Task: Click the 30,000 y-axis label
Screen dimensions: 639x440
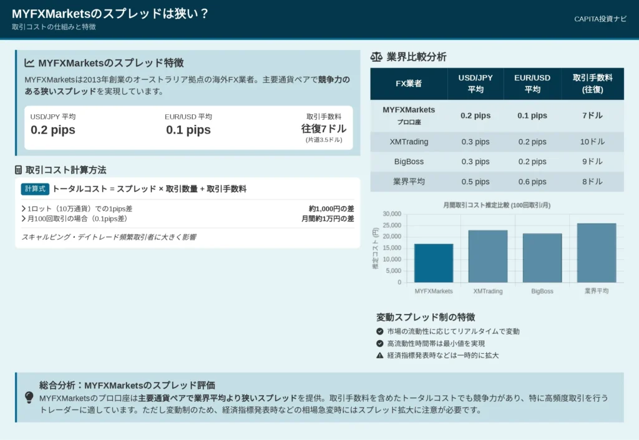Action: 392,214
